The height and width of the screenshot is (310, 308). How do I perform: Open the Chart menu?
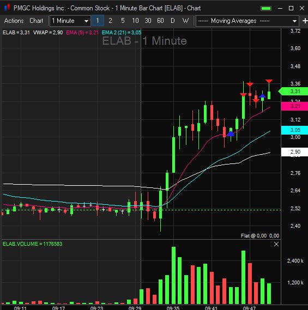(36, 21)
